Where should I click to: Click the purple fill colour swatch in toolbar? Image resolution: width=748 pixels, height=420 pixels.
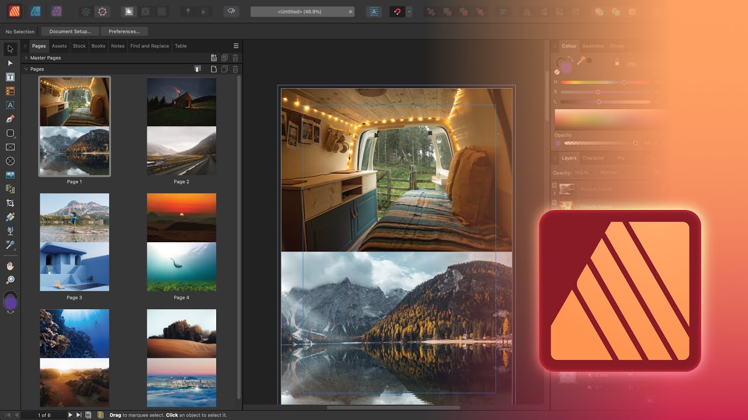point(11,303)
